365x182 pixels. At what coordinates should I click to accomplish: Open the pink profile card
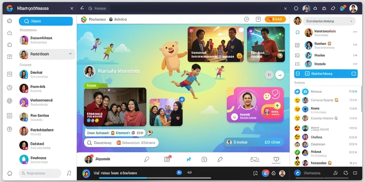click(x=255, y=105)
